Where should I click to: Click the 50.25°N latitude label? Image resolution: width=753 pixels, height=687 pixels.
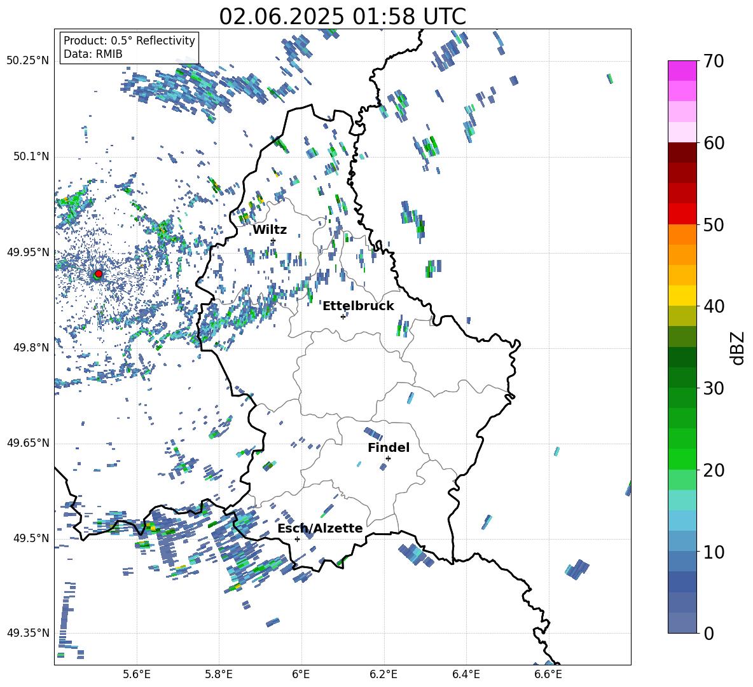pos(28,61)
